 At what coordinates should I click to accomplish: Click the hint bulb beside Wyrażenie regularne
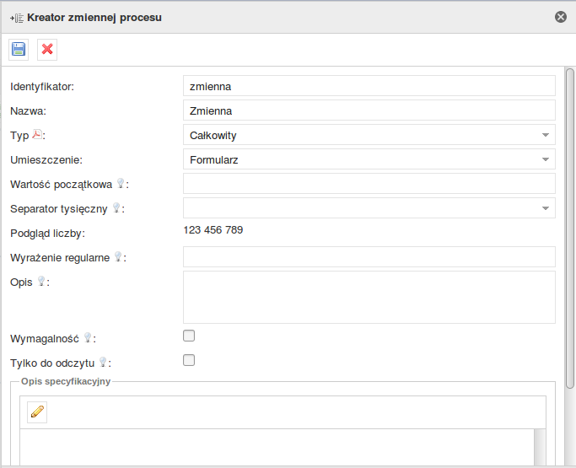click(118, 256)
